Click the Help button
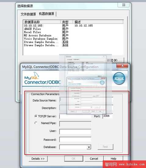The width and height of the screenshot is (146, 168). pos(113,159)
